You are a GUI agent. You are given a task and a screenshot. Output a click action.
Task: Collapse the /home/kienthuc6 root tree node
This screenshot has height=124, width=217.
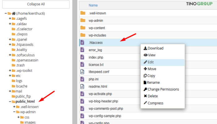(6, 13)
